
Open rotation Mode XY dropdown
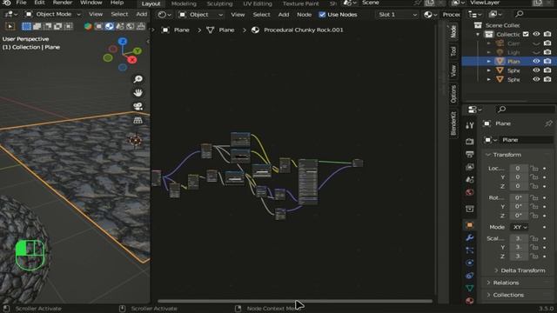pos(519,227)
